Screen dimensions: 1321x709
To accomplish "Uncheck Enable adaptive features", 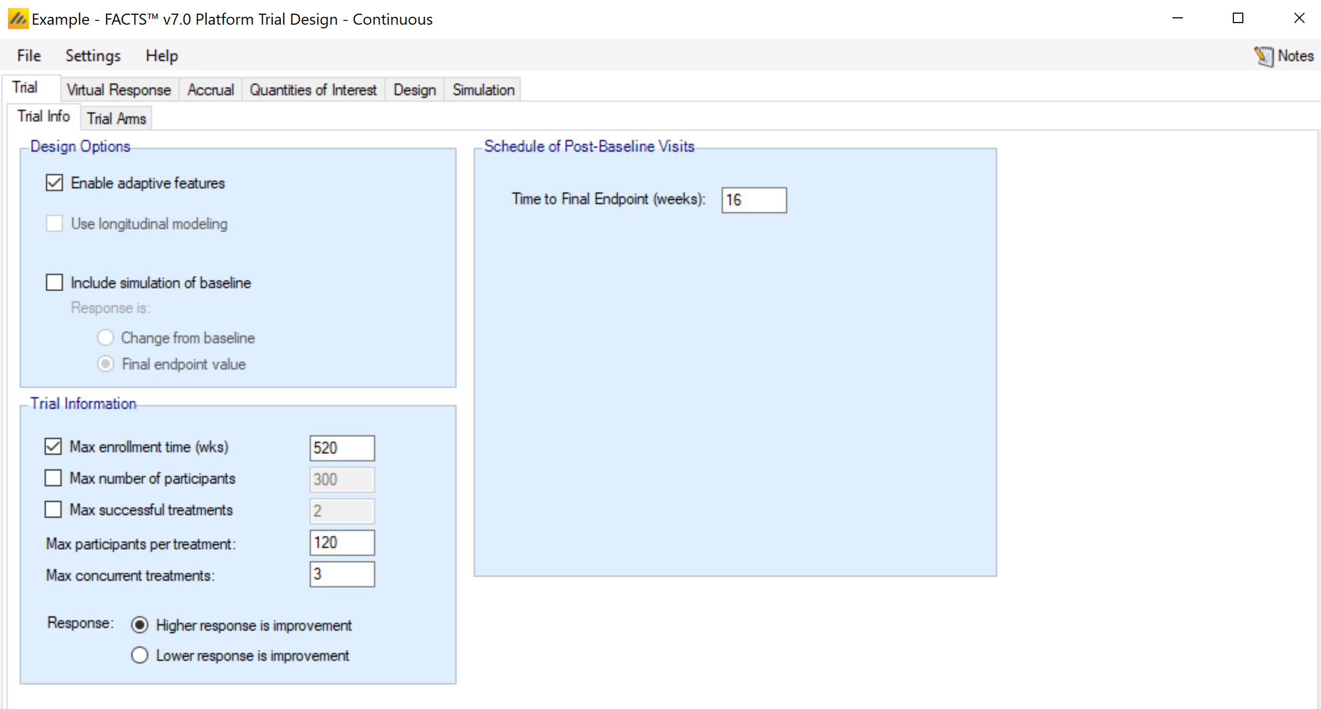I will coord(54,183).
